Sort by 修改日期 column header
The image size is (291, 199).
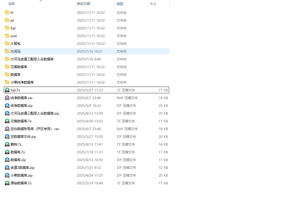(83, 4)
